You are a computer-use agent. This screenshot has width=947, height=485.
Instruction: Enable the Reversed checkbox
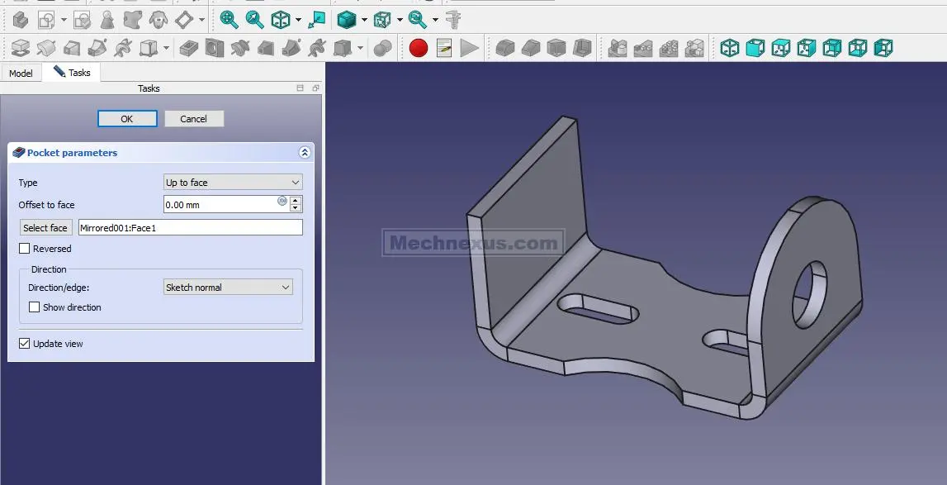pyautogui.click(x=24, y=249)
